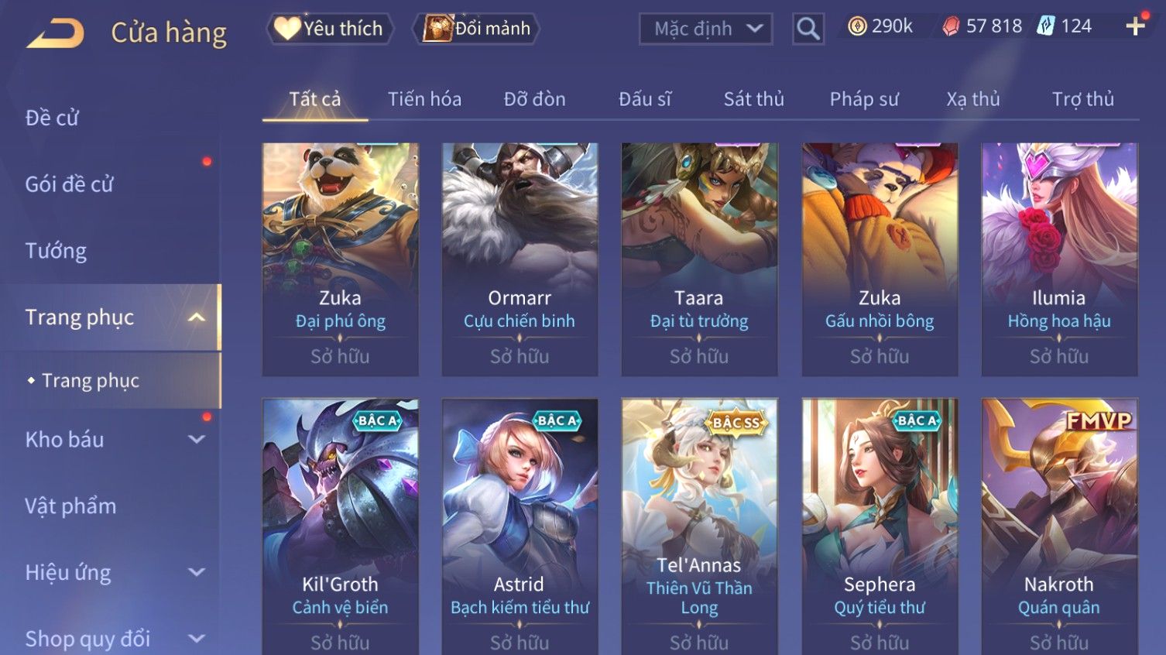This screenshot has height=655, width=1166.
Task: Collapse the Trang phục sidebar section
Action: point(197,317)
